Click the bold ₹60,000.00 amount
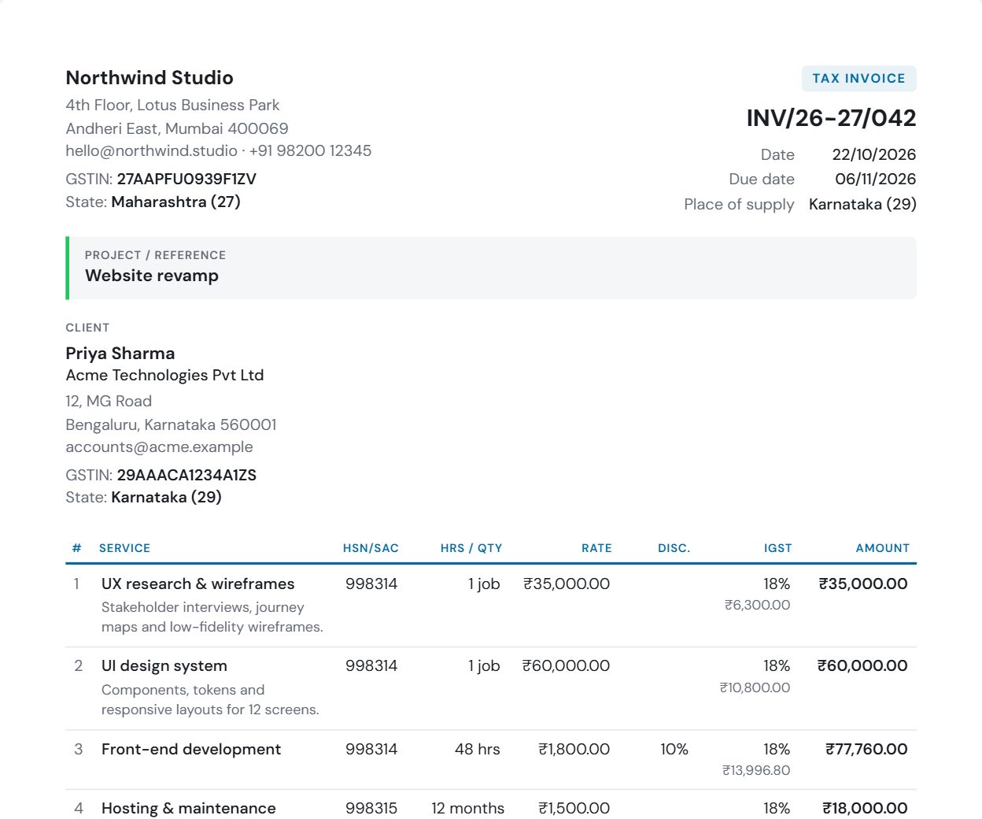 point(862,665)
